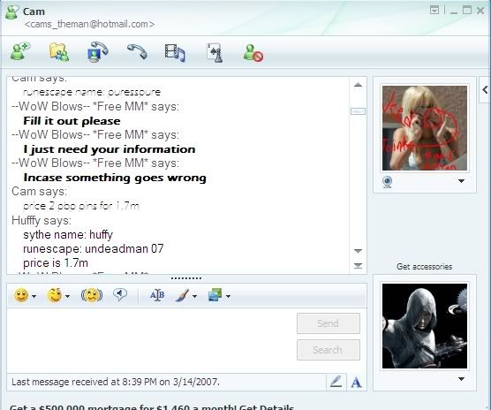Click the Invite someone to conversation icon

coord(20,51)
